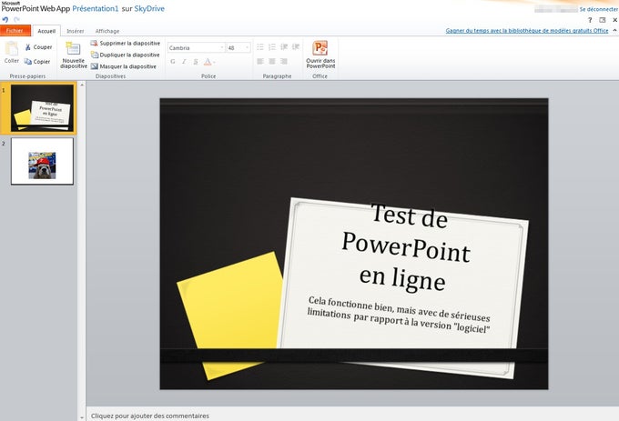Close the web app with X icon
This screenshot has width=619, height=421.
[614, 20]
